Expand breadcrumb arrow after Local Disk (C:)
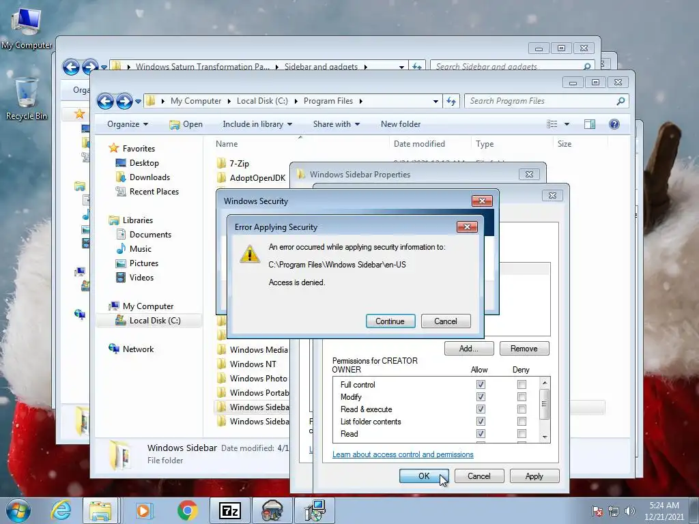 click(x=296, y=102)
